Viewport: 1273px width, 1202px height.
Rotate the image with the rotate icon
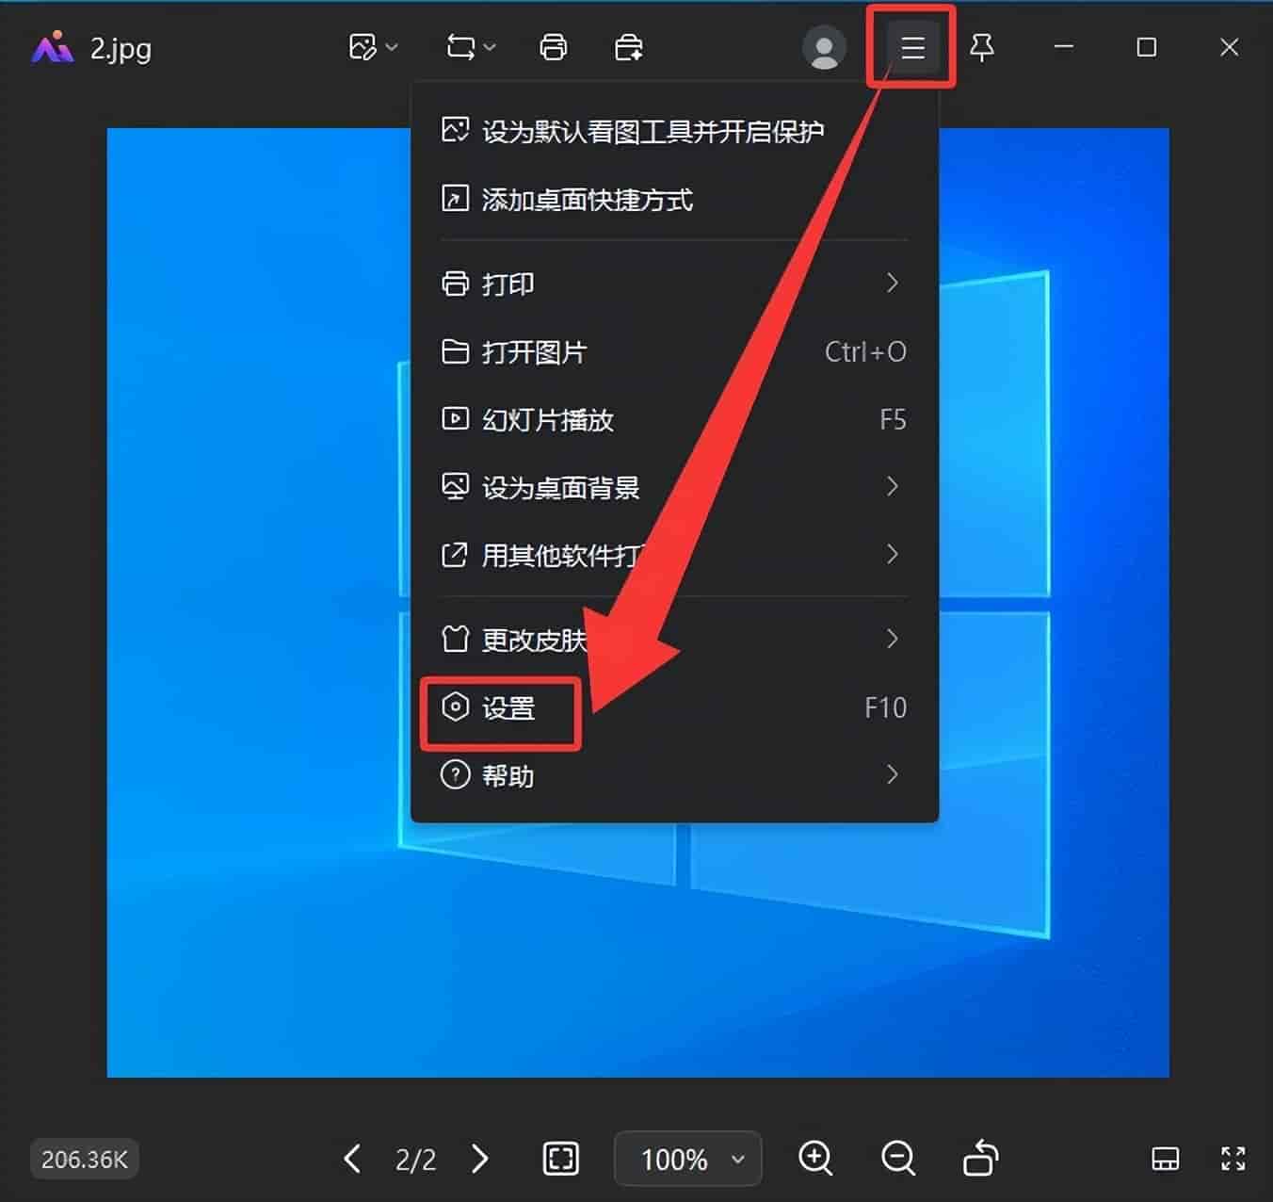(x=980, y=1159)
